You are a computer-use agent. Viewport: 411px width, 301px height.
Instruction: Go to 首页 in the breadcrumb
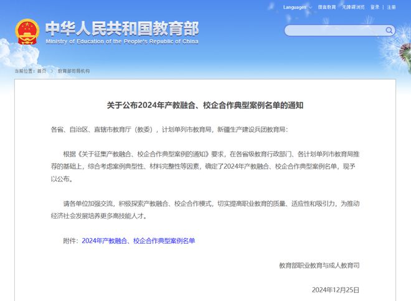[42, 71]
